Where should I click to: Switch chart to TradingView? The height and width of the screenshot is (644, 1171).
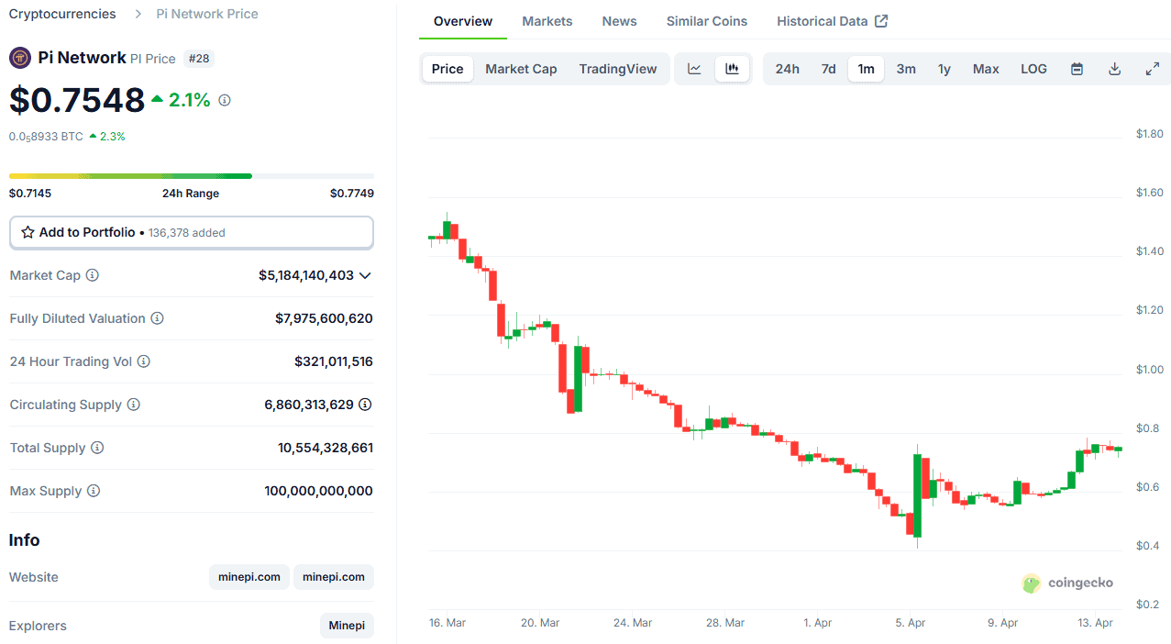pos(618,69)
